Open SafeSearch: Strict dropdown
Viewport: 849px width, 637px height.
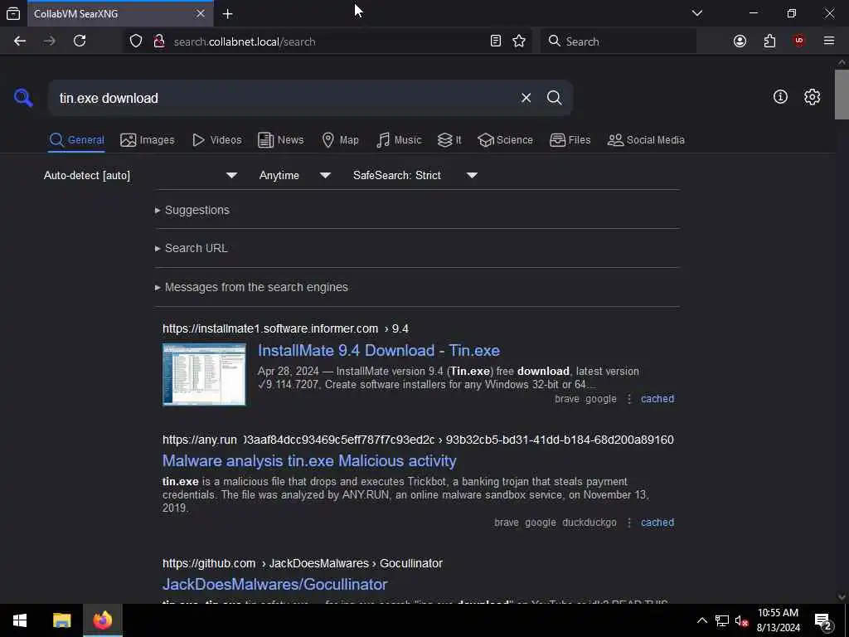point(415,176)
